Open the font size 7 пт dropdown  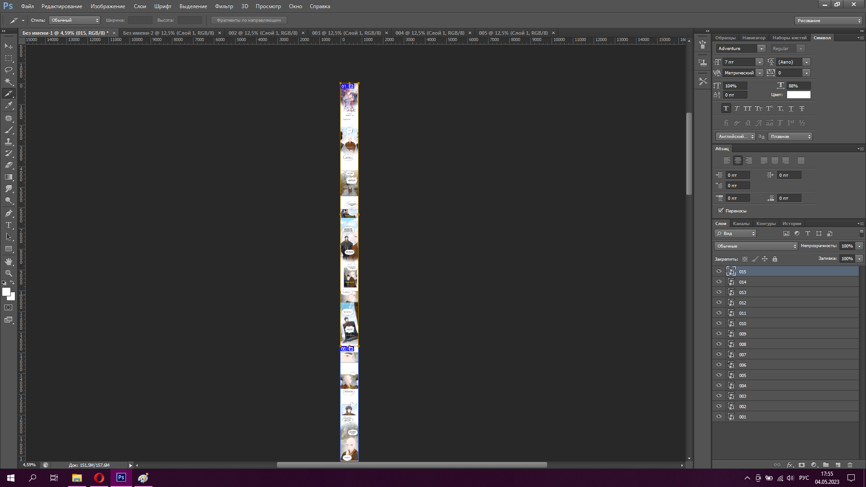tap(760, 62)
